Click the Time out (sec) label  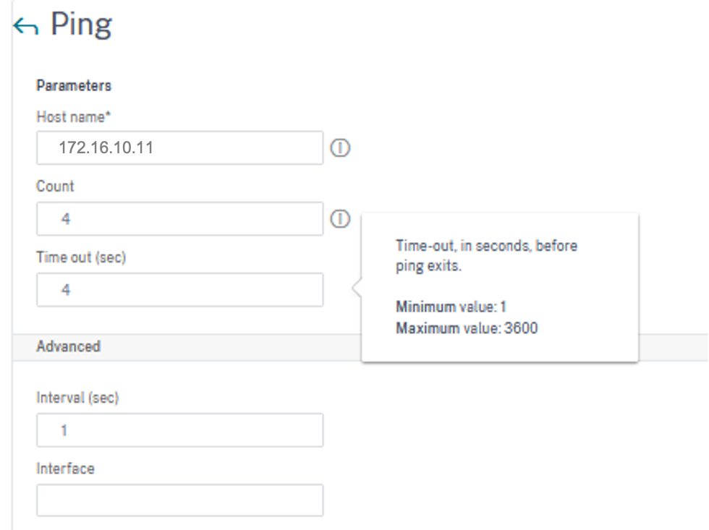[81, 257]
